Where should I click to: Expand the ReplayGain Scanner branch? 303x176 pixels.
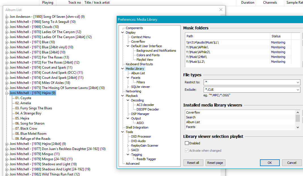tap(128, 145)
